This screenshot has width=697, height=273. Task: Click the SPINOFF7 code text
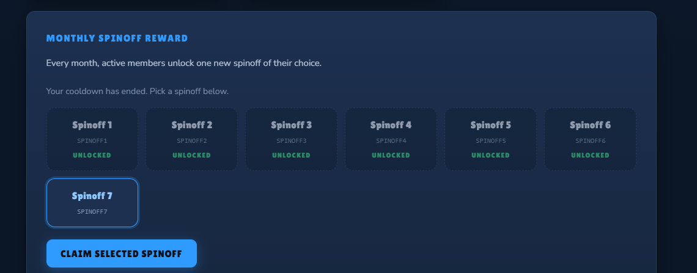tap(92, 212)
